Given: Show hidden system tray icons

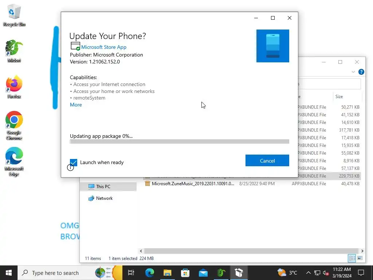Looking at the screenshot, I should (308, 273).
